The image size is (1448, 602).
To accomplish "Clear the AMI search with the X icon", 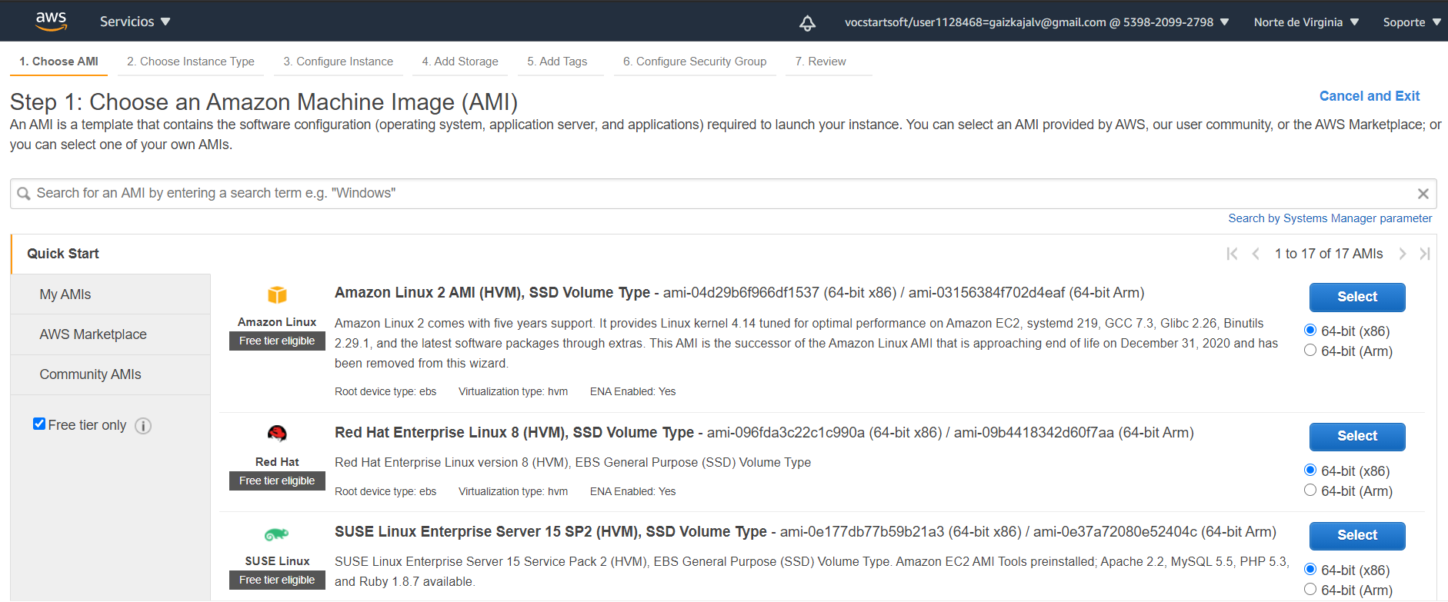I will pos(1423,194).
